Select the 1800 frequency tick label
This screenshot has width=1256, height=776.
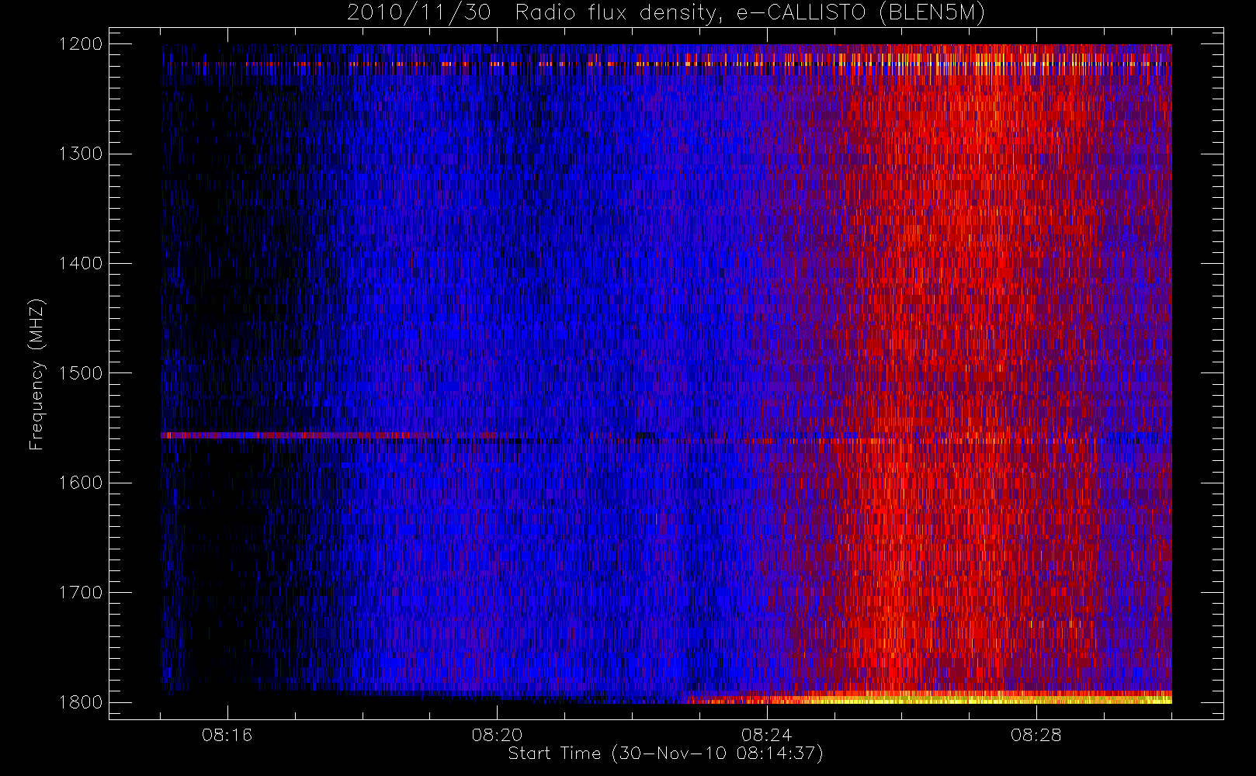click(x=81, y=702)
